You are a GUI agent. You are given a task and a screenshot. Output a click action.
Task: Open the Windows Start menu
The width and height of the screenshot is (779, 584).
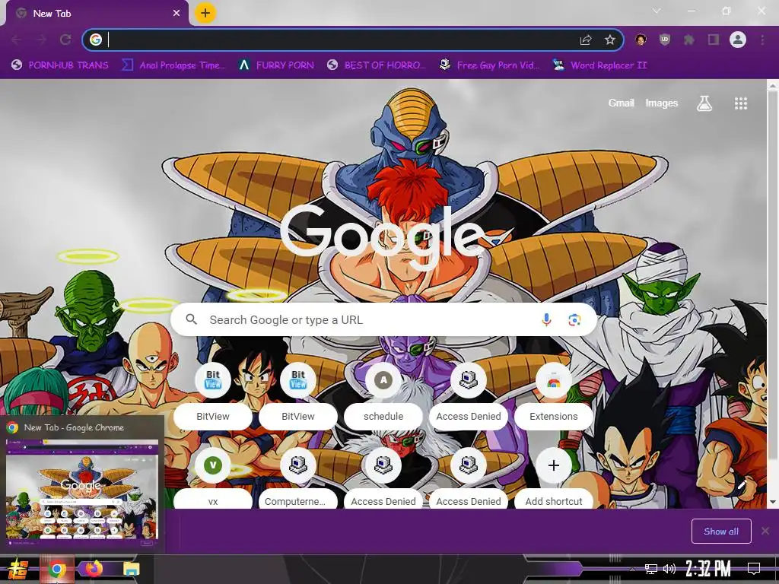point(17,569)
